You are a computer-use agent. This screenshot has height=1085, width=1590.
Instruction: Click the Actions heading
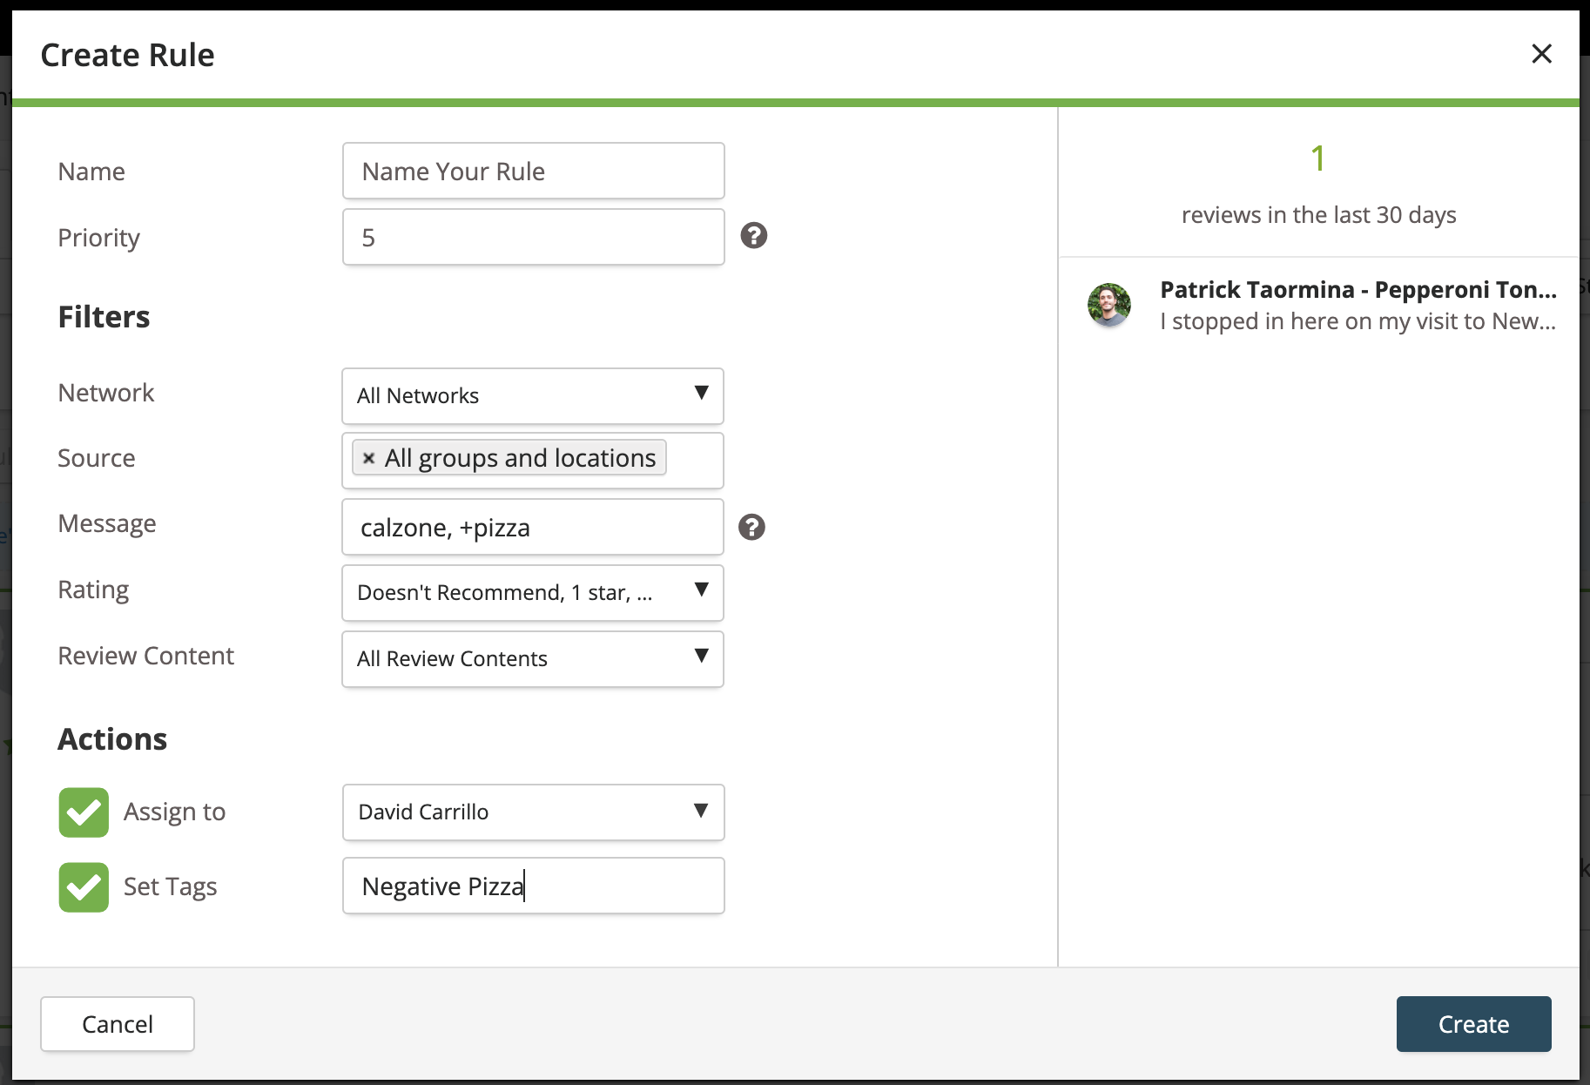[x=112, y=739]
